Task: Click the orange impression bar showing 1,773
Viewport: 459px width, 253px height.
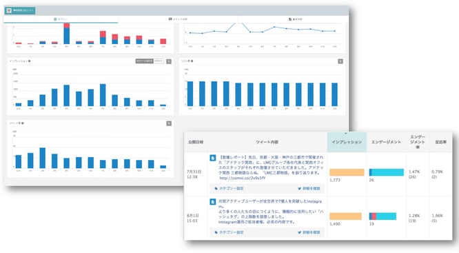Action: [347, 172]
